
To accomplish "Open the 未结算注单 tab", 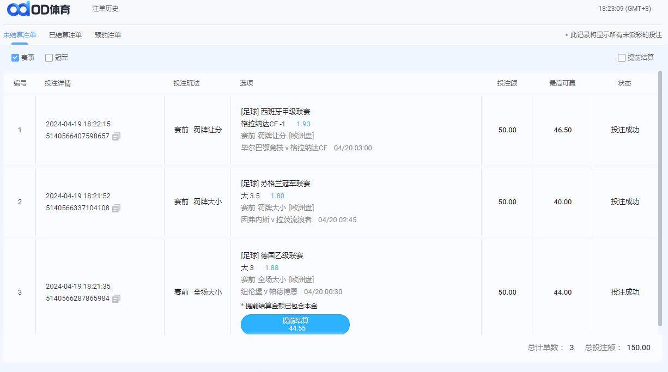I will pos(20,35).
